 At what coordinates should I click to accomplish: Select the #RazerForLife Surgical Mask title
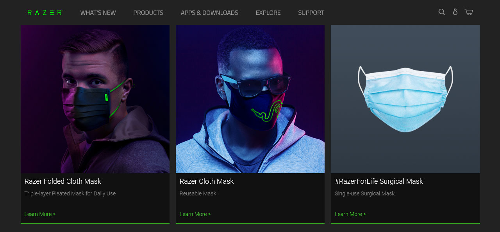(x=379, y=181)
